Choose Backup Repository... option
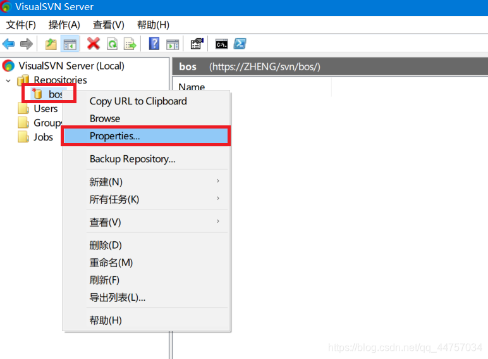The image size is (488, 359). 146,159
